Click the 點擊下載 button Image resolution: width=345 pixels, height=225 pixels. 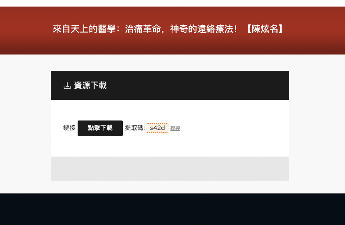(100, 128)
